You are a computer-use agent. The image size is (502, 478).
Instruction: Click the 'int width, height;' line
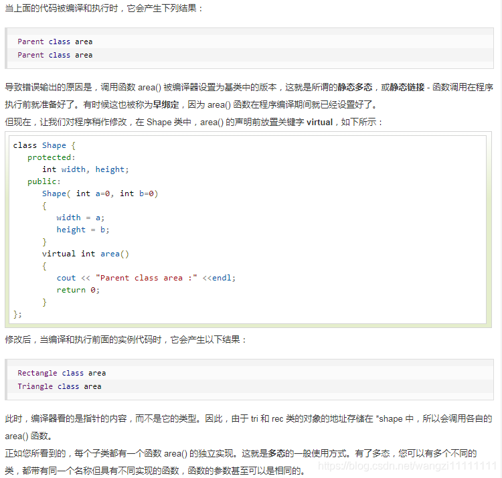(x=86, y=169)
